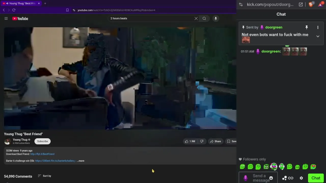Clear the YouTube search text with X
Viewport: 326px width, 183px height.
[196, 18]
